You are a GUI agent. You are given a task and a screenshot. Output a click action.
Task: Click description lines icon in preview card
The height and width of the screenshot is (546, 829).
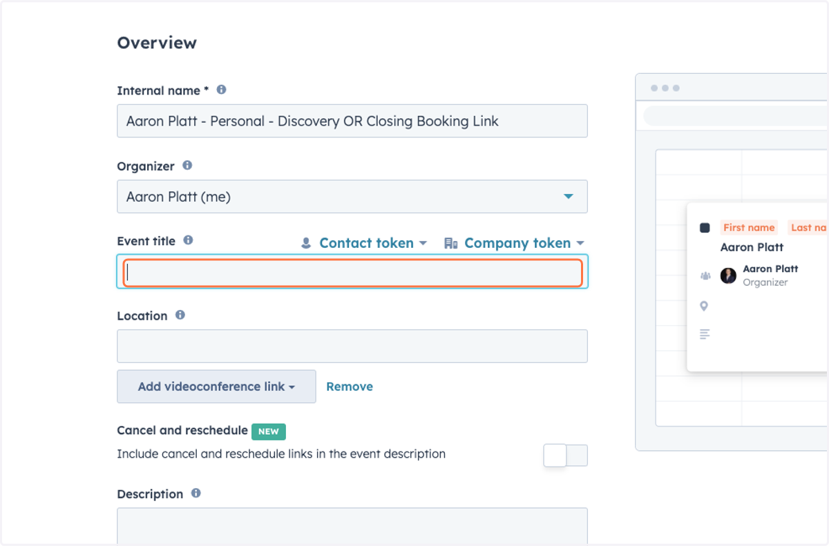coord(705,334)
